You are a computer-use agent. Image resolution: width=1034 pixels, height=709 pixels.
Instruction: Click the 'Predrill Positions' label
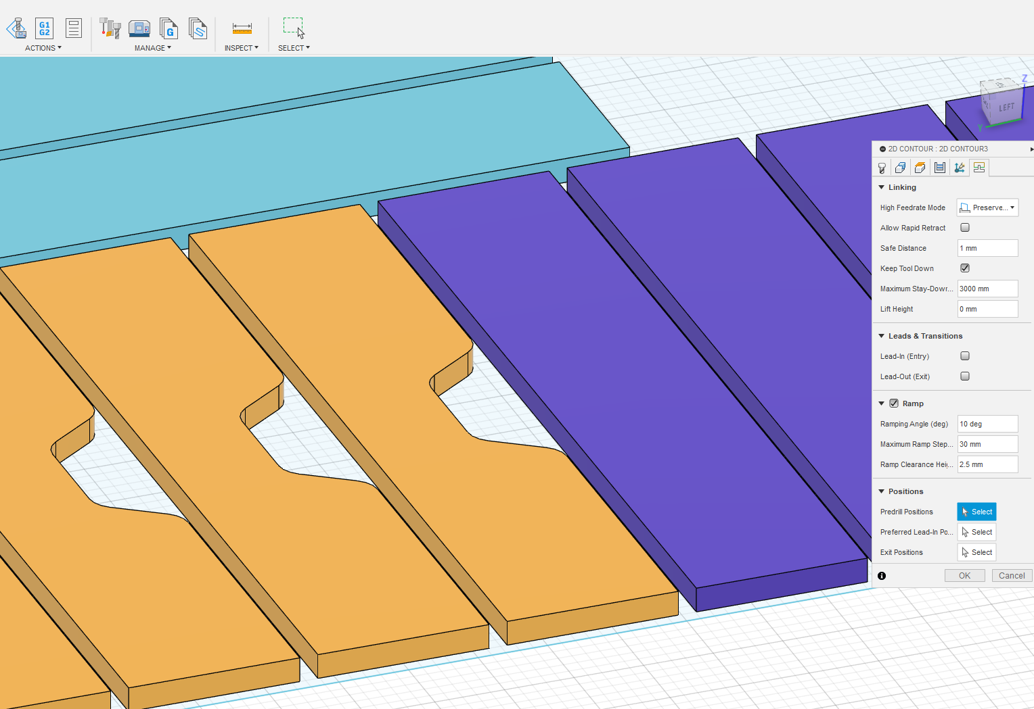pyautogui.click(x=906, y=512)
